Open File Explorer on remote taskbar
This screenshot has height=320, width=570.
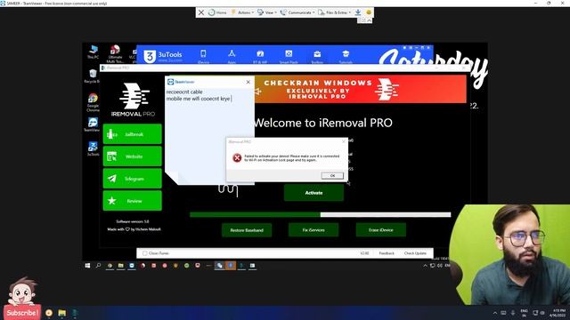(121, 266)
